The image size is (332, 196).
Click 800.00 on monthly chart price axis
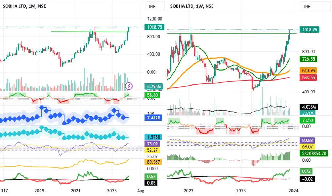click(154, 37)
